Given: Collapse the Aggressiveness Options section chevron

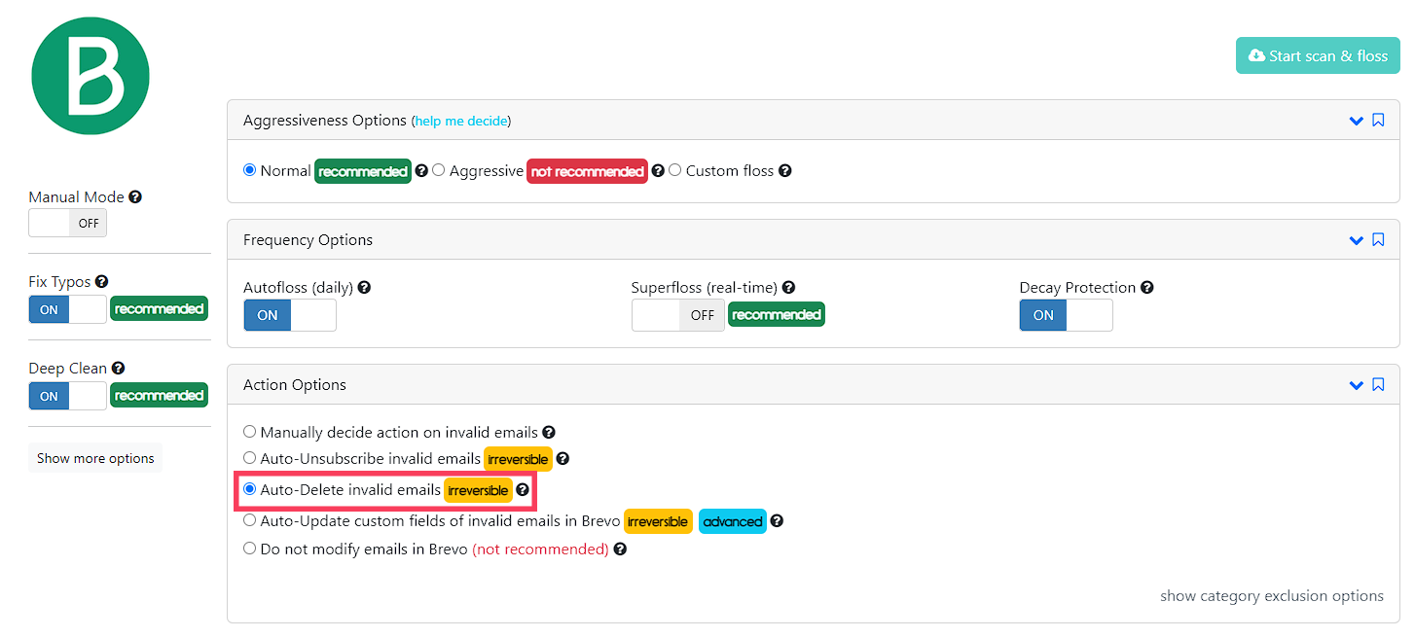Looking at the screenshot, I should click(x=1357, y=121).
